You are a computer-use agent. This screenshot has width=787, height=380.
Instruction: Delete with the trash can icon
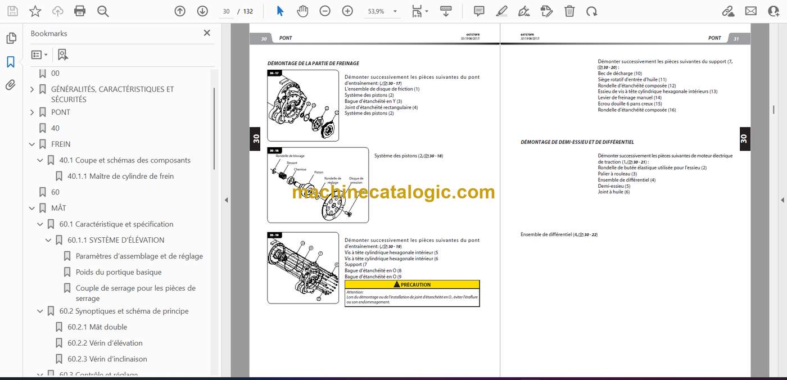click(569, 11)
